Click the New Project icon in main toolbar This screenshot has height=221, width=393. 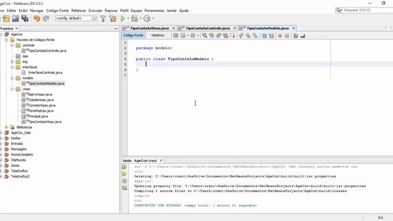coord(6,18)
